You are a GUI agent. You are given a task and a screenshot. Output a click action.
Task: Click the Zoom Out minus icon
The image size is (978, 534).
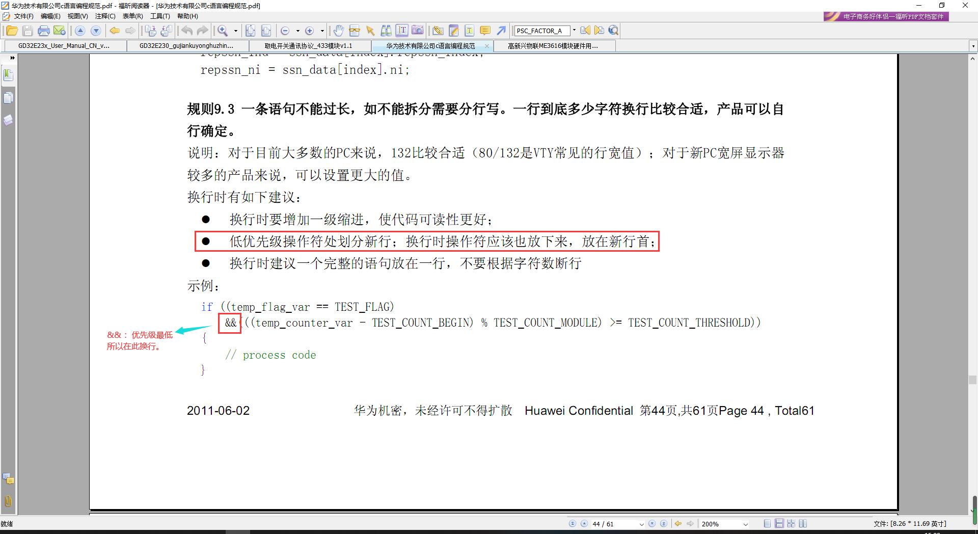285,31
